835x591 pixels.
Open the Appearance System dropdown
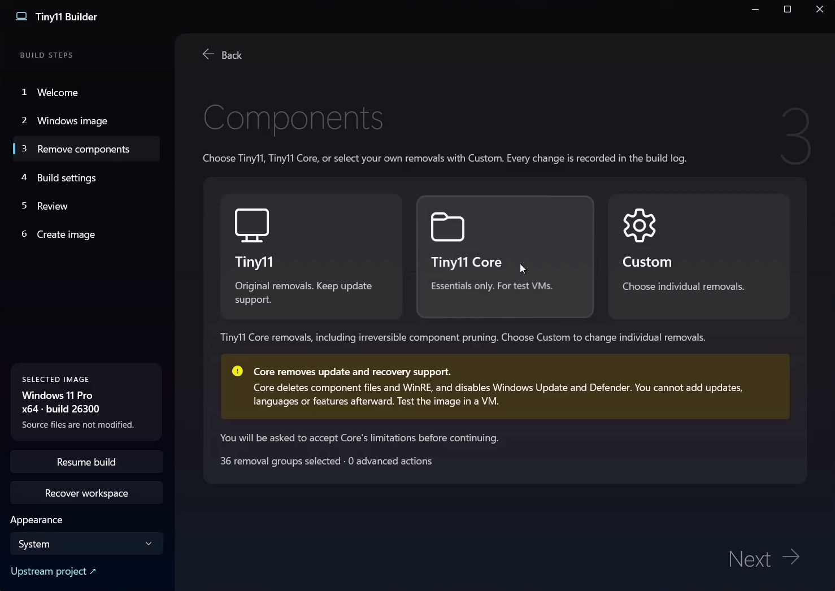(x=86, y=544)
